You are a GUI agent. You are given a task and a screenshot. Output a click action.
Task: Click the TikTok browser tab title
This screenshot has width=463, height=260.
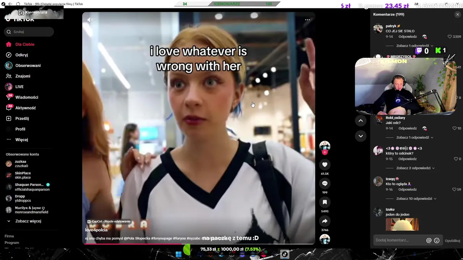54,4
